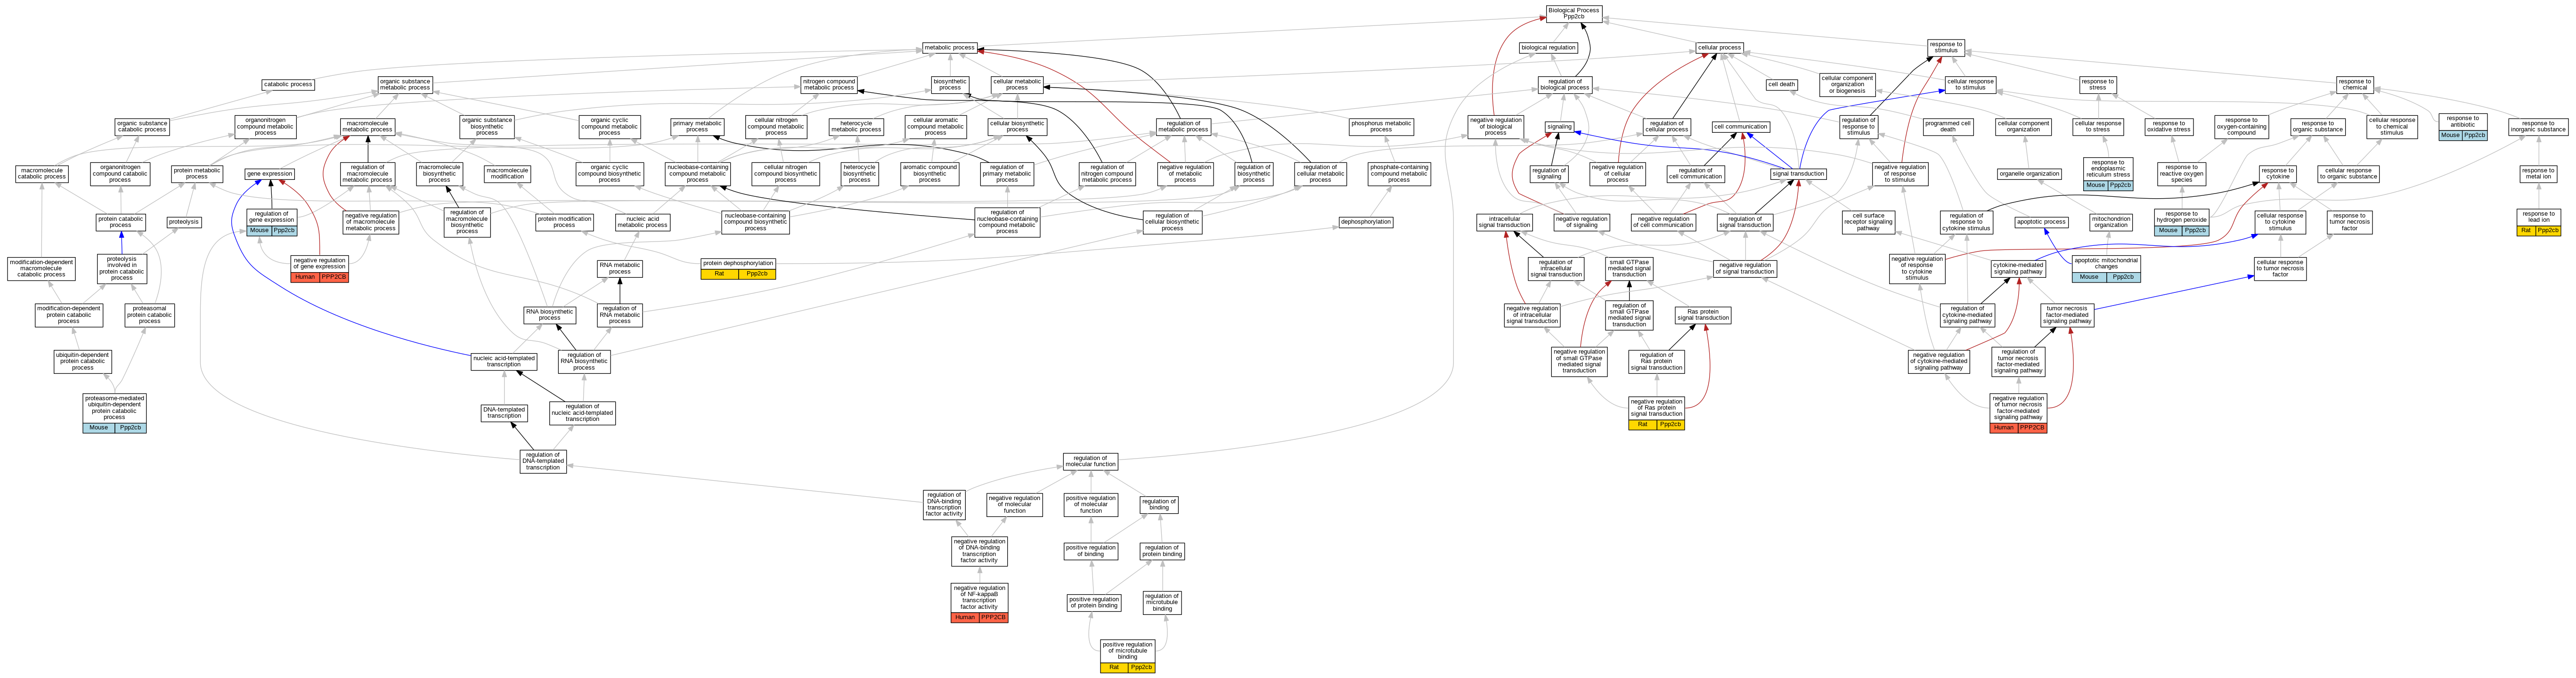Click the 'mitochondrion organization' node
The width and height of the screenshot is (2576, 678).
2111,222
